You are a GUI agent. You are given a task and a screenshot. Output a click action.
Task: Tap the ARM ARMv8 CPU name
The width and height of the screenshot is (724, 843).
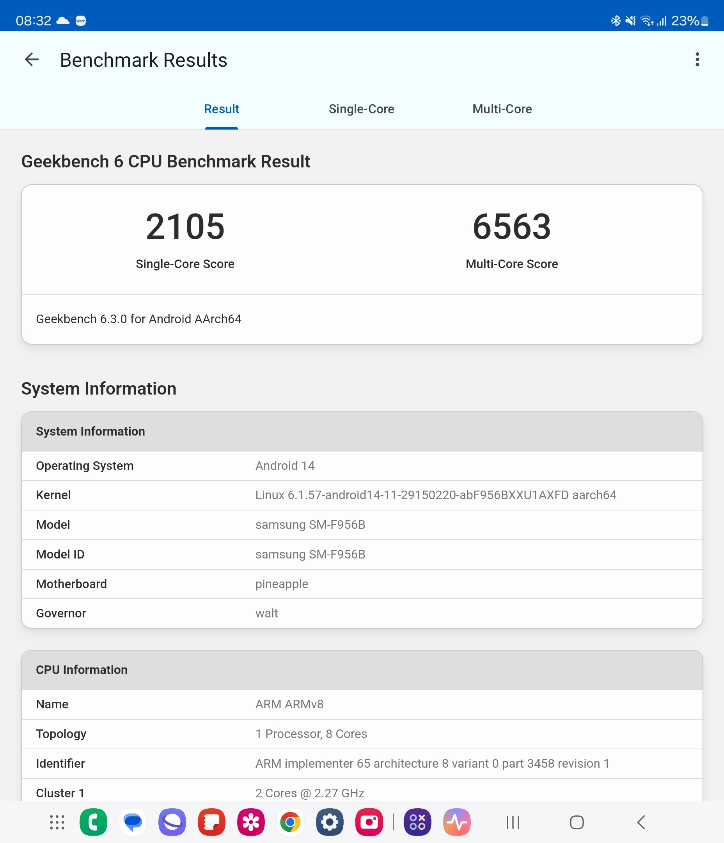pos(289,704)
